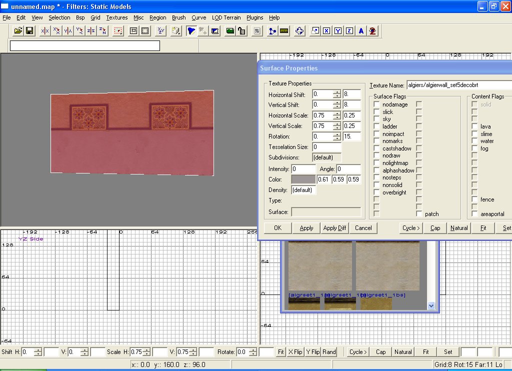Check the ladder surface flag
This screenshot has width=512, height=371.
point(376,126)
